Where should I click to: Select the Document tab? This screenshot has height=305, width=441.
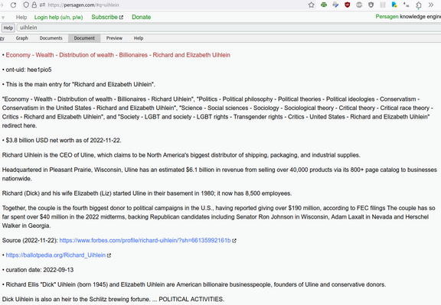(x=84, y=38)
